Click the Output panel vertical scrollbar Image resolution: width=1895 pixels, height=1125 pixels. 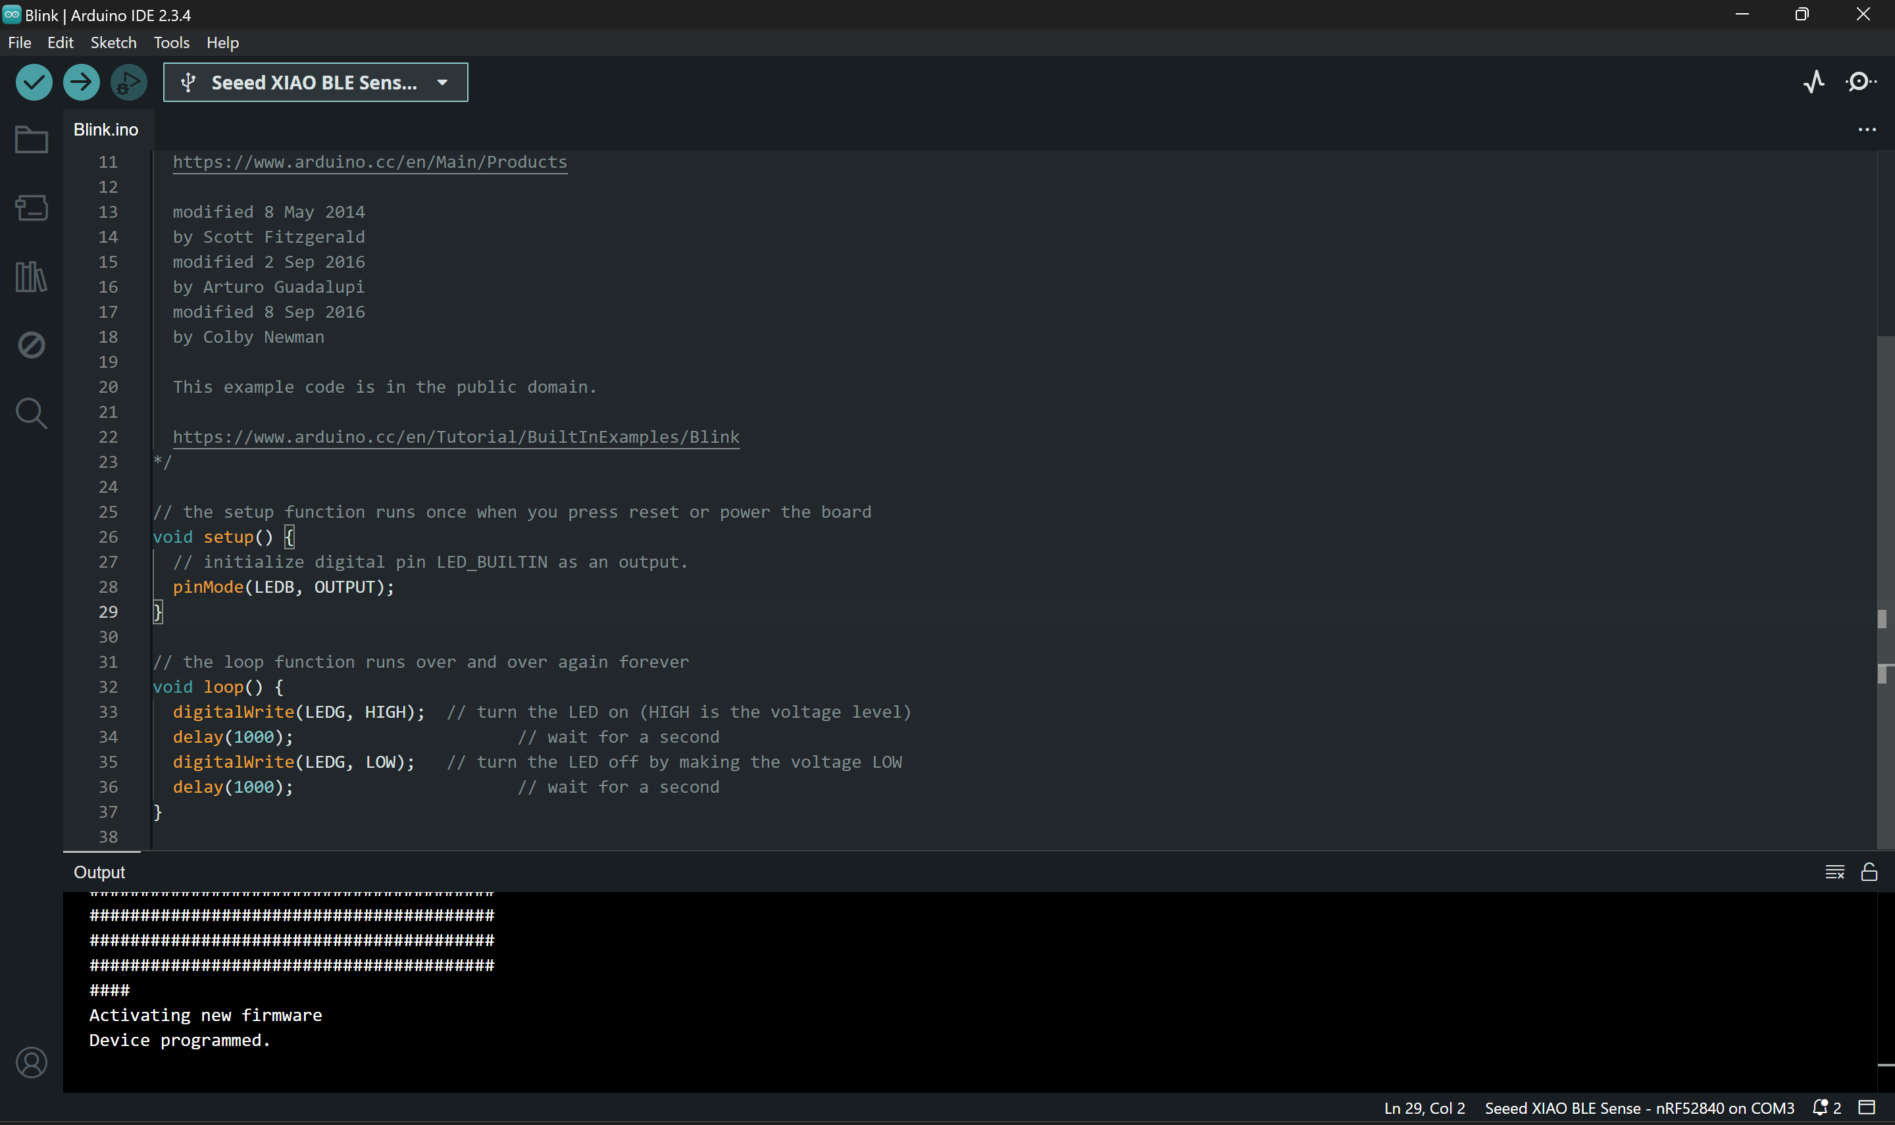1885,991
